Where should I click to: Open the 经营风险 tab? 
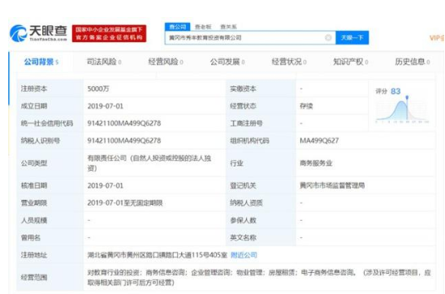tap(166, 62)
